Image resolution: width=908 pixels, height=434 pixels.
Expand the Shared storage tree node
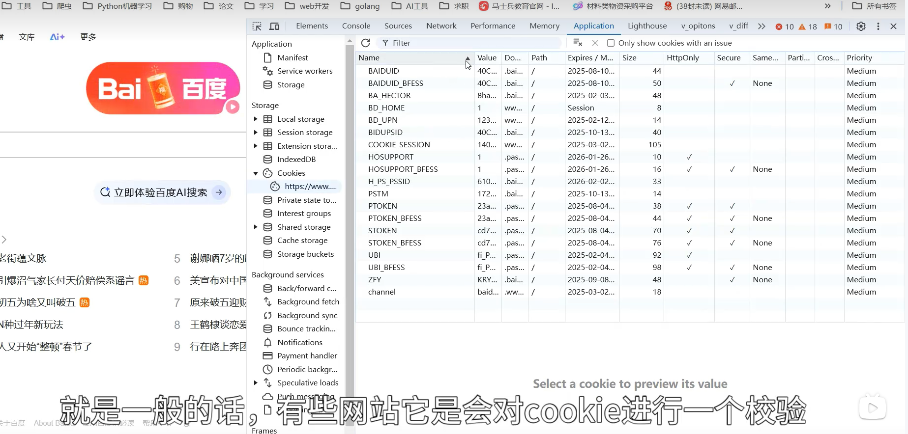pos(256,227)
